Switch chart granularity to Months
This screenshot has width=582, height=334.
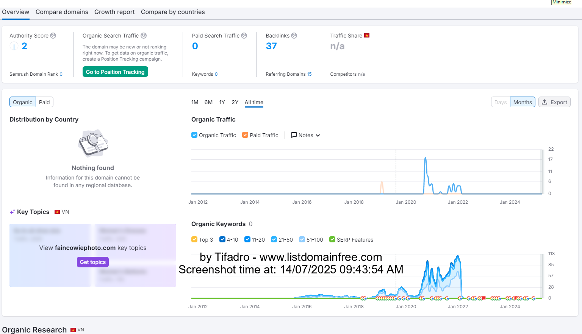[523, 102]
